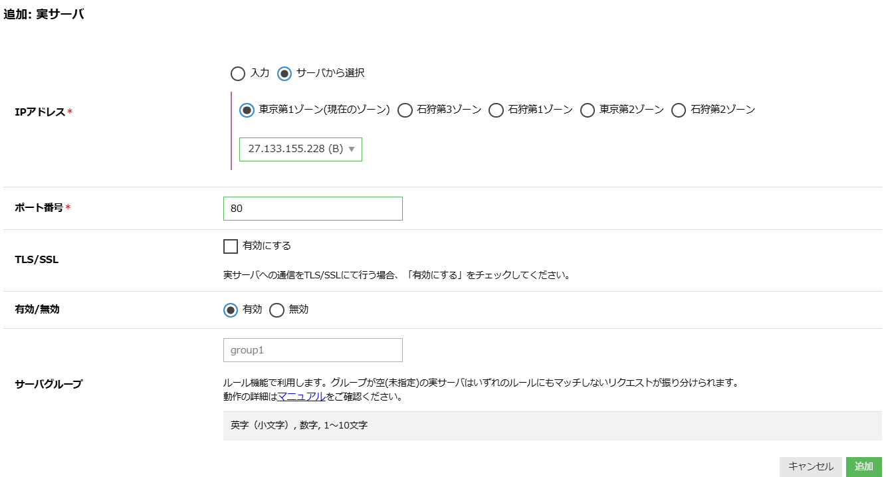The image size is (886, 477).
Task: Click the ポート番号 input field
Action: 312,209
